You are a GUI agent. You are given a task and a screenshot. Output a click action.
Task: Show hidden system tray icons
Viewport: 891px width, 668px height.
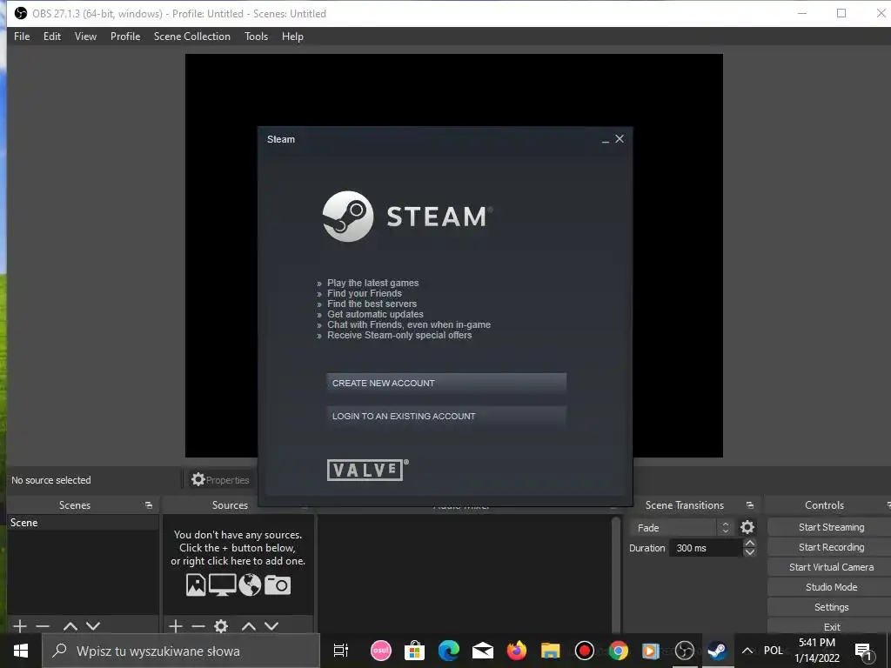click(x=747, y=651)
